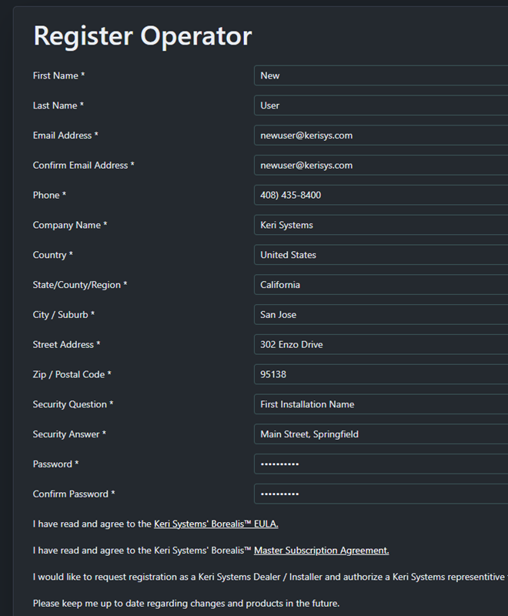Click the Password label
This screenshot has height=616, width=508.
55,464
